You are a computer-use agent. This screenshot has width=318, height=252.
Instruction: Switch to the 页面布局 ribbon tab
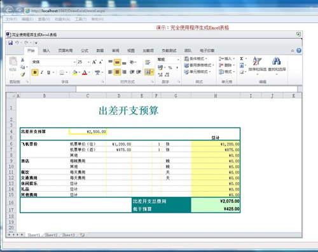tap(66, 51)
